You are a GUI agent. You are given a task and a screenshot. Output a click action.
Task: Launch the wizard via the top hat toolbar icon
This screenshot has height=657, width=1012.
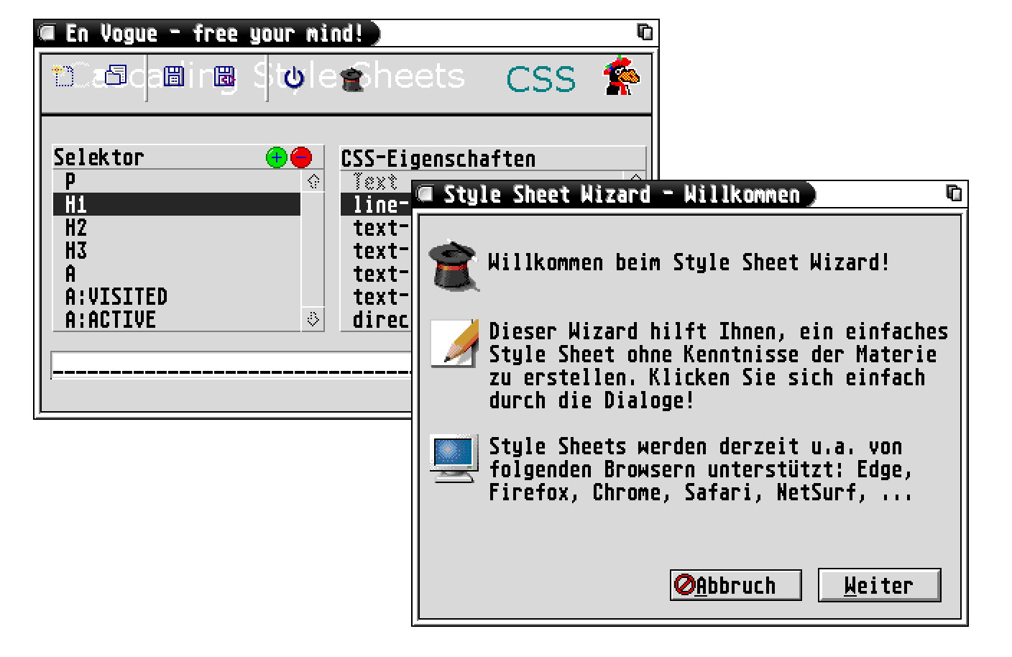tap(351, 78)
